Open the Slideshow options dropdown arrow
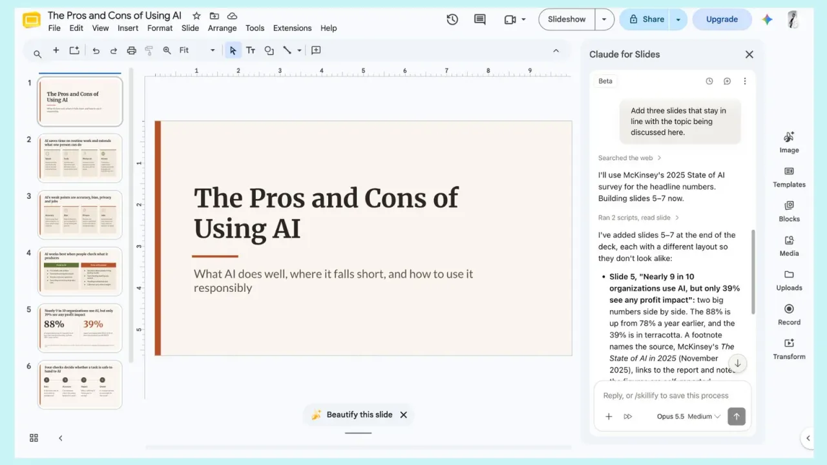Viewport: 827px width, 465px height. (604, 19)
